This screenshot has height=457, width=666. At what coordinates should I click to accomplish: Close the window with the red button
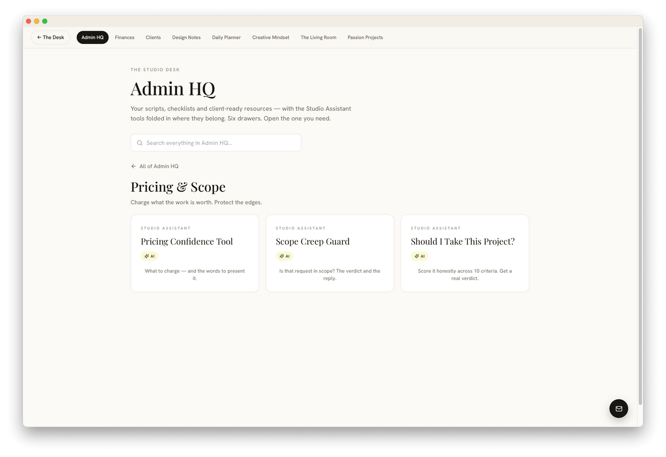28,21
